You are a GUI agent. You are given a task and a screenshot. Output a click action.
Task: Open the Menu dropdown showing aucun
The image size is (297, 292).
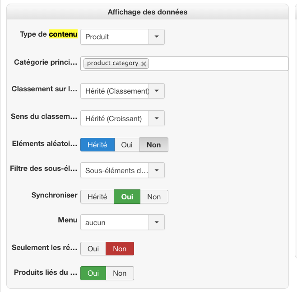pyautogui.click(x=157, y=222)
